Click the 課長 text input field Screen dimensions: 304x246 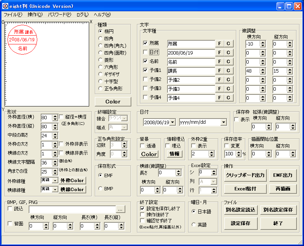pos(191,71)
